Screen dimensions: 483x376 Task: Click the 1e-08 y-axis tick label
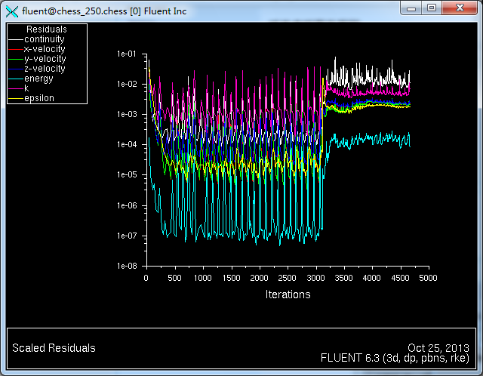(x=127, y=266)
